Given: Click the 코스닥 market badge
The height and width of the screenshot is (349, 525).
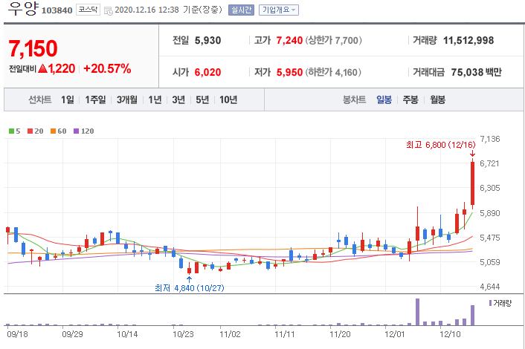Looking at the screenshot, I should [88, 10].
